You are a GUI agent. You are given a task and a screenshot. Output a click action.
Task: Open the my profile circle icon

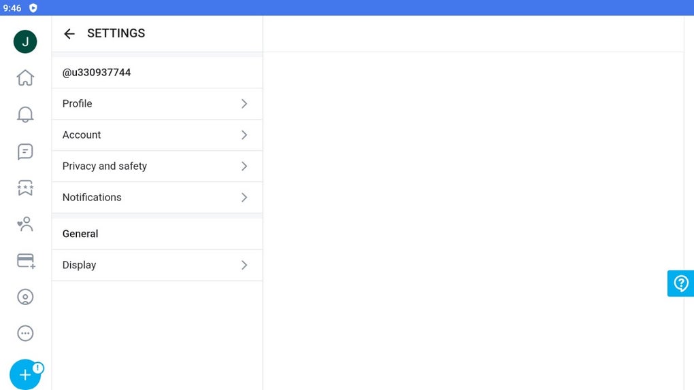click(25, 297)
